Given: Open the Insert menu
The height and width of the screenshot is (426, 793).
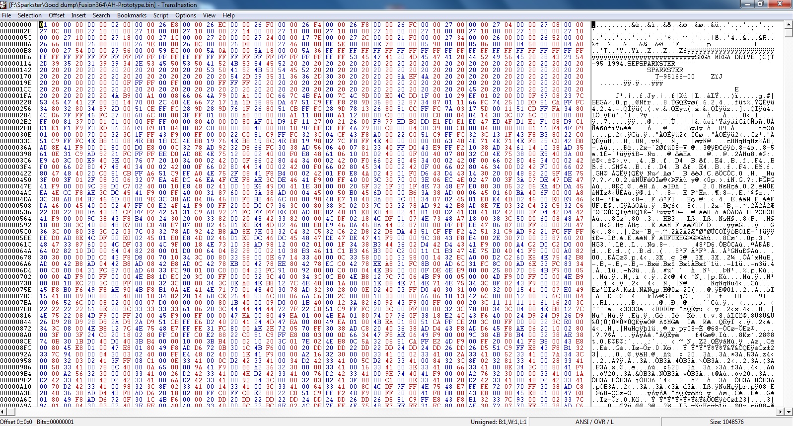Looking at the screenshot, I should click(x=78, y=15).
